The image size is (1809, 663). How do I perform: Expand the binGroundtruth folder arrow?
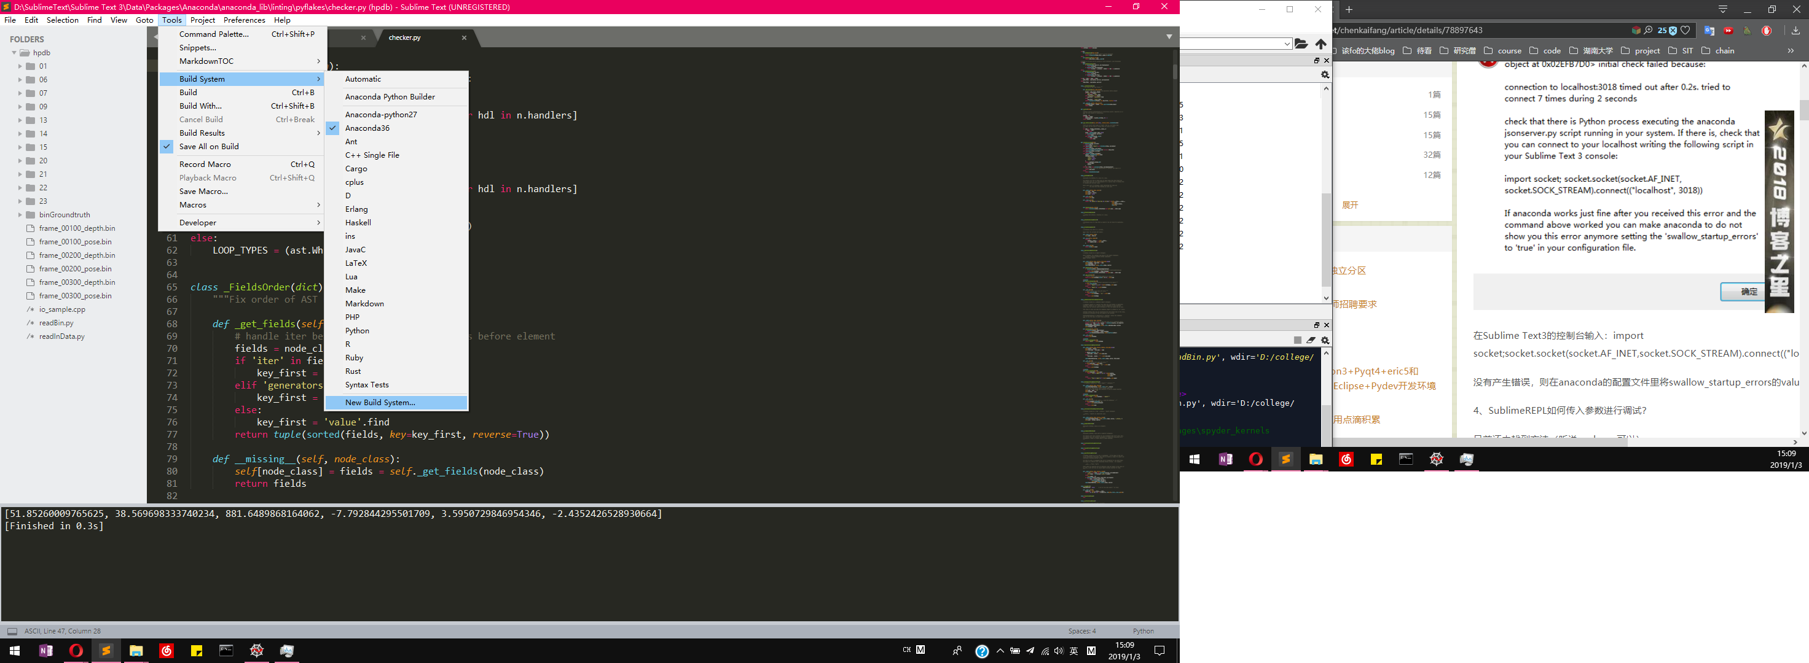[20, 215]
